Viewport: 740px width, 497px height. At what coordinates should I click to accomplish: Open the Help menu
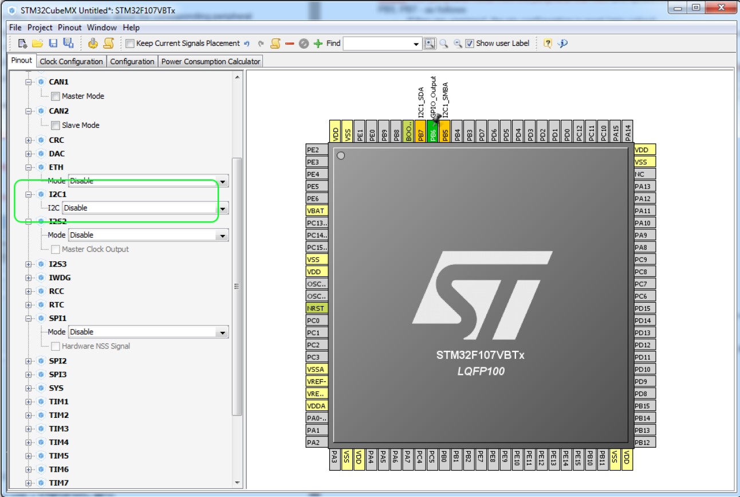point(131,28)
